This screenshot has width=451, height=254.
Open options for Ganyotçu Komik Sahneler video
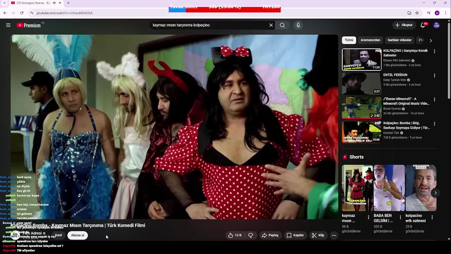coord(434,51)
